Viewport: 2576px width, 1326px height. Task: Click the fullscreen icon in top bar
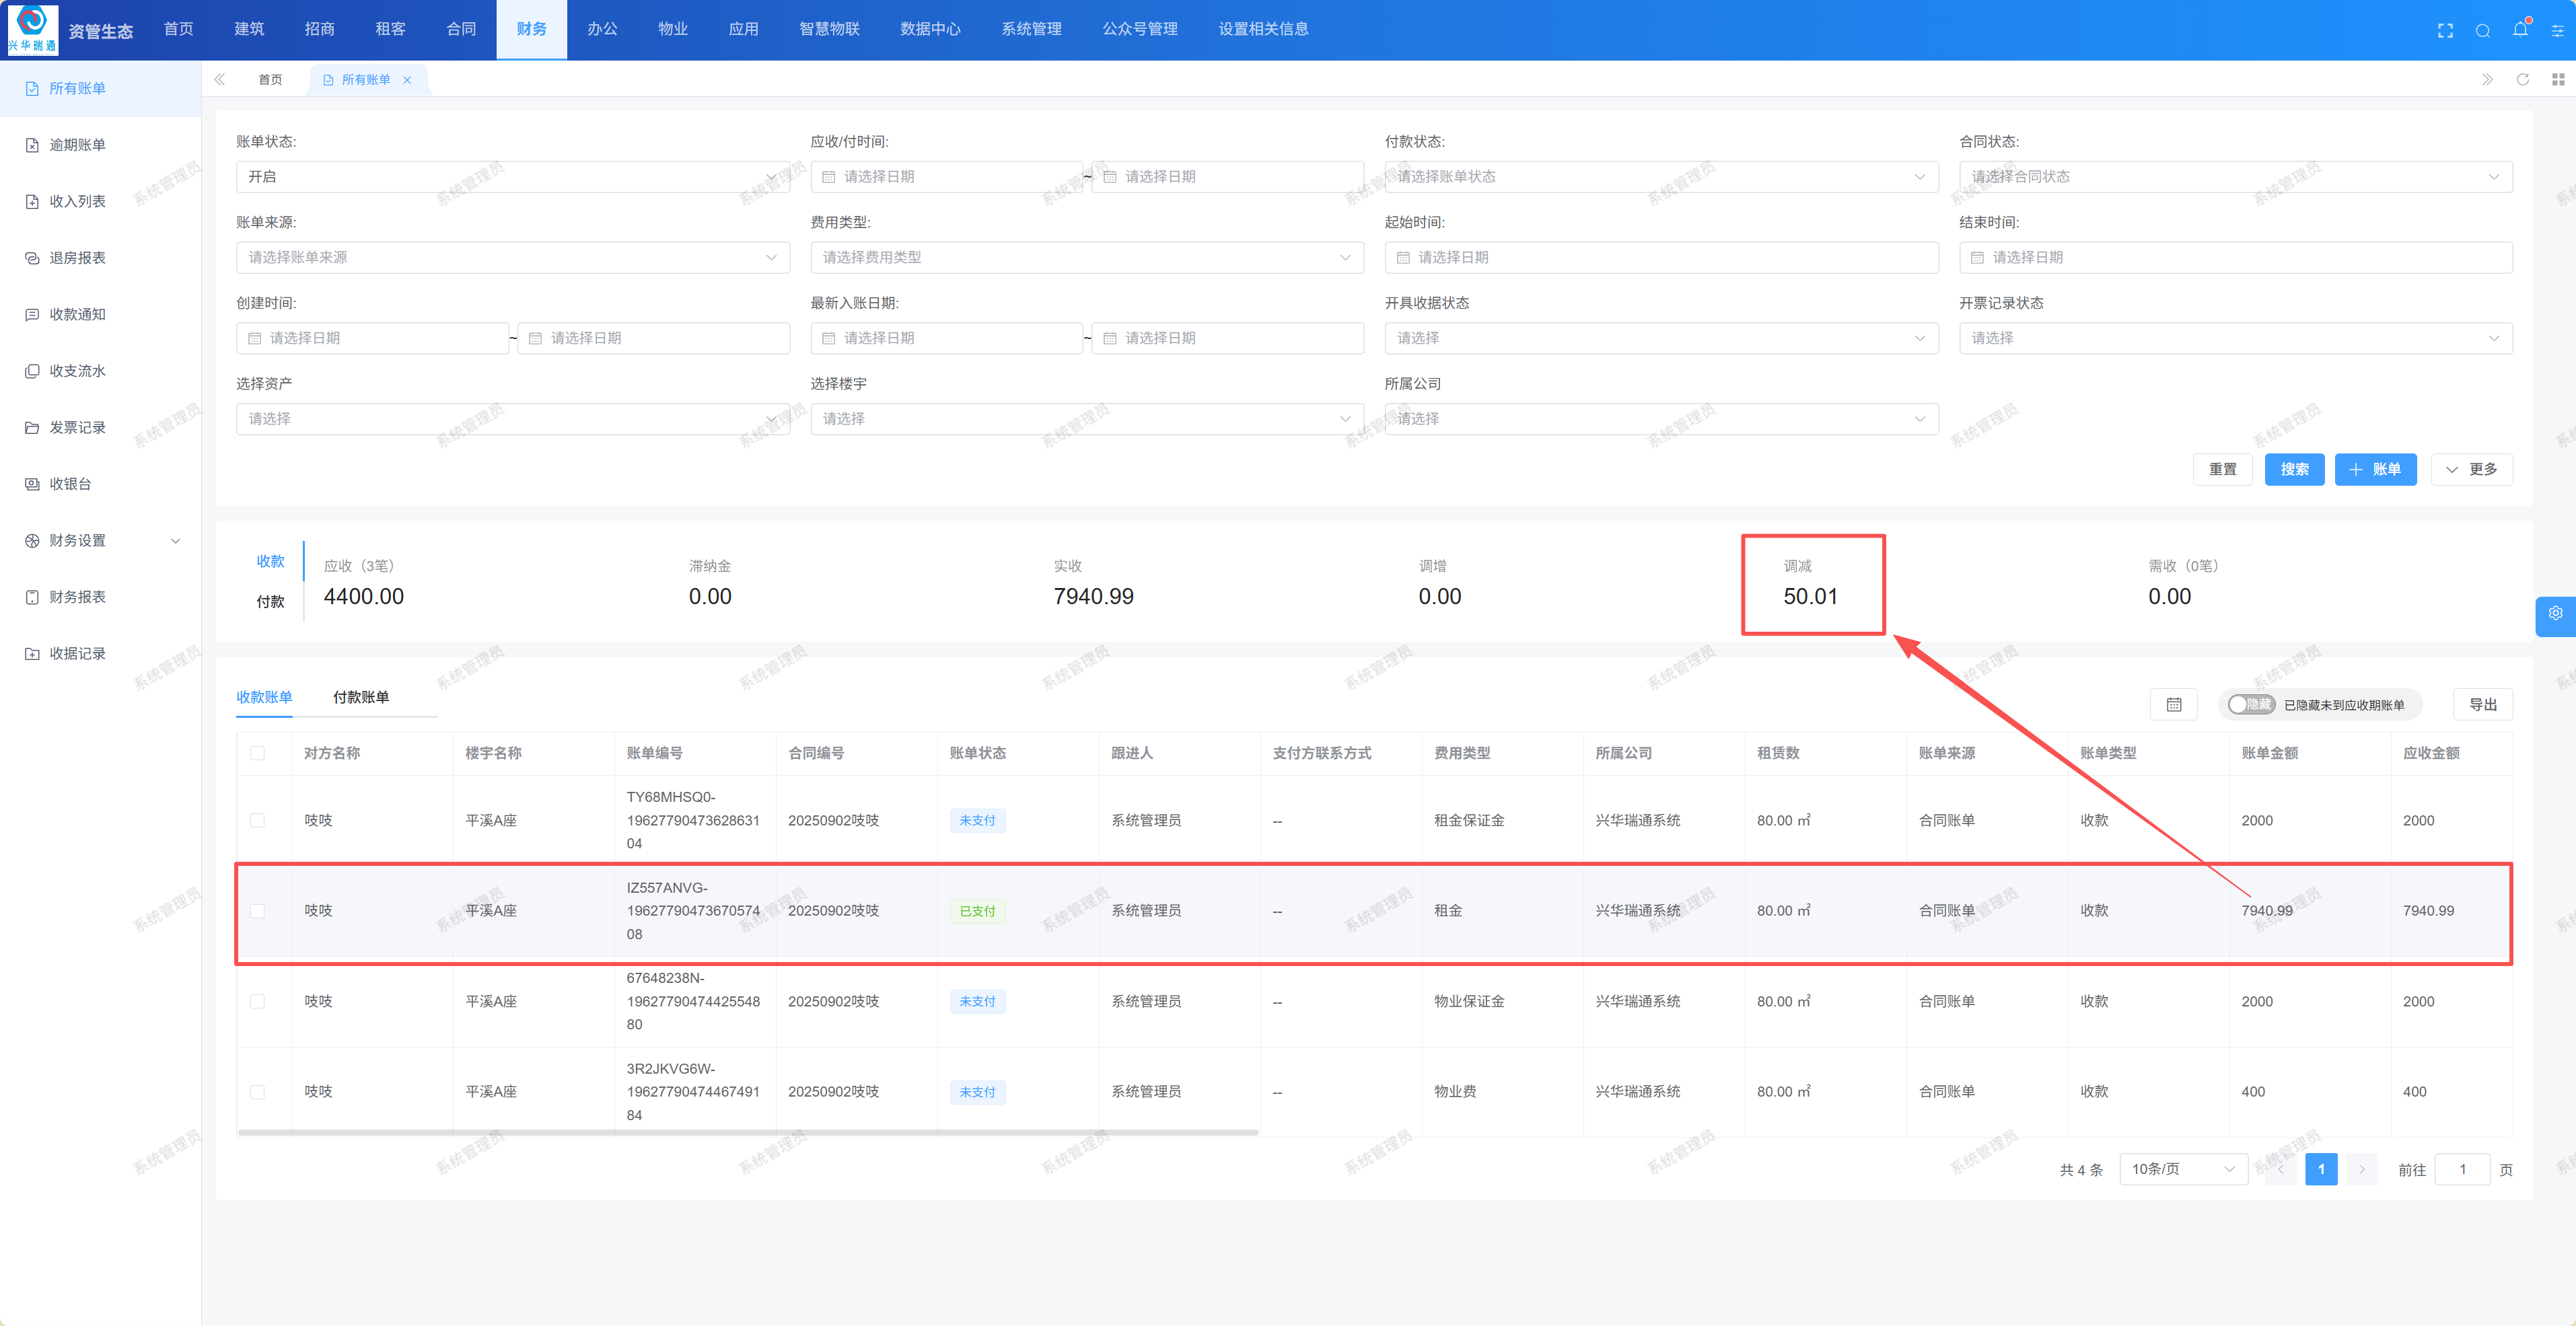click(x=2445, y=30)
